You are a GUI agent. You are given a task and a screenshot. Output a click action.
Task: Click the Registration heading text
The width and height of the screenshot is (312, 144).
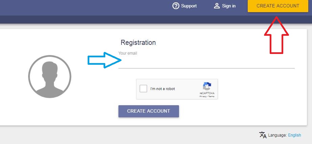click(138, 43)
